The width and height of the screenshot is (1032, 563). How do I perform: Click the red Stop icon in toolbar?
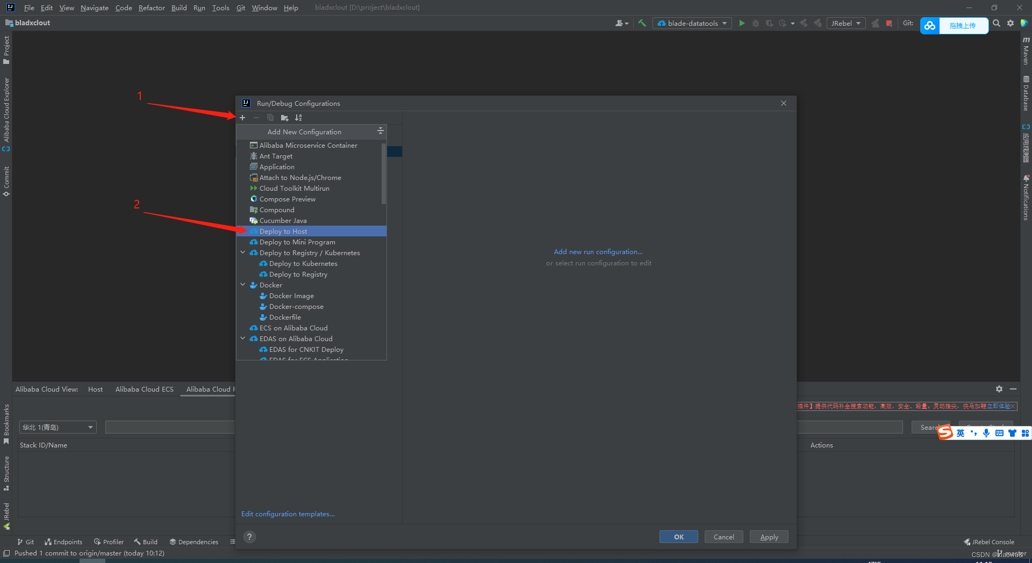(889, 23)
